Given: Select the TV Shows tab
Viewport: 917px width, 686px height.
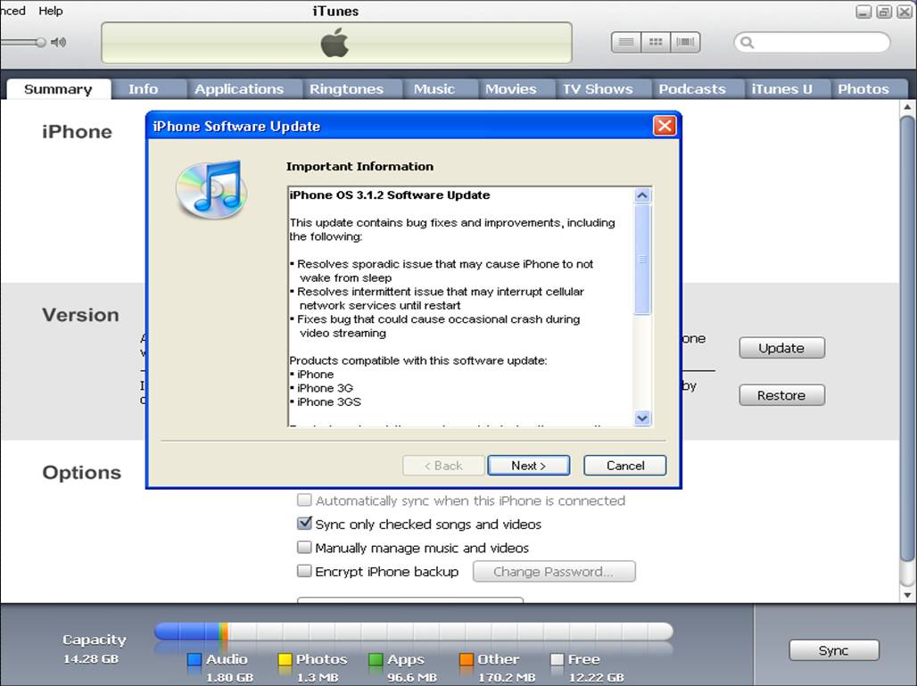Looking at the screenshot, I should pyautogui.click(x=598, y=89).
